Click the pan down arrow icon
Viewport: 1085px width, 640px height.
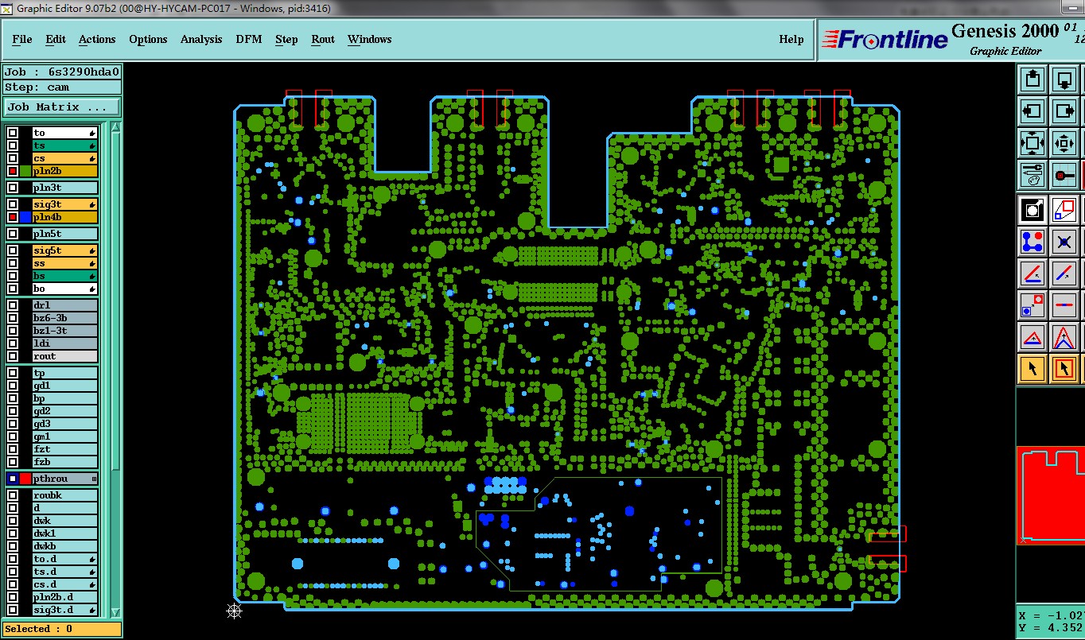tap(1064, 79)
